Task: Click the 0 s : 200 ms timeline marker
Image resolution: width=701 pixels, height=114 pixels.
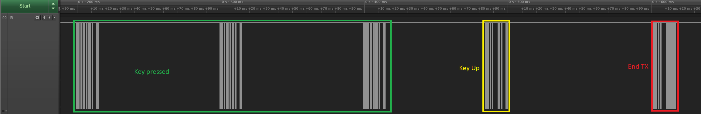Action: 89,2
